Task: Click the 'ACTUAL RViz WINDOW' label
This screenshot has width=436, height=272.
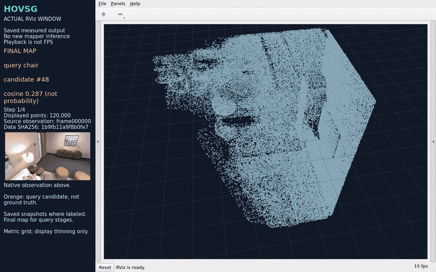Action: 32,19
